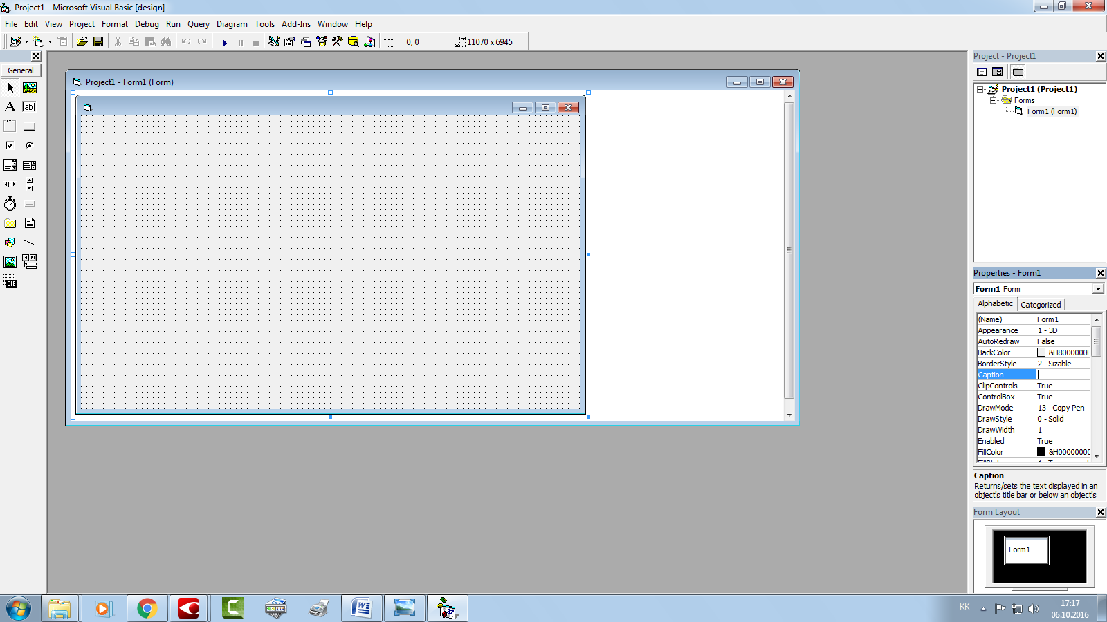Open the Debug menu

click(147, 24)
